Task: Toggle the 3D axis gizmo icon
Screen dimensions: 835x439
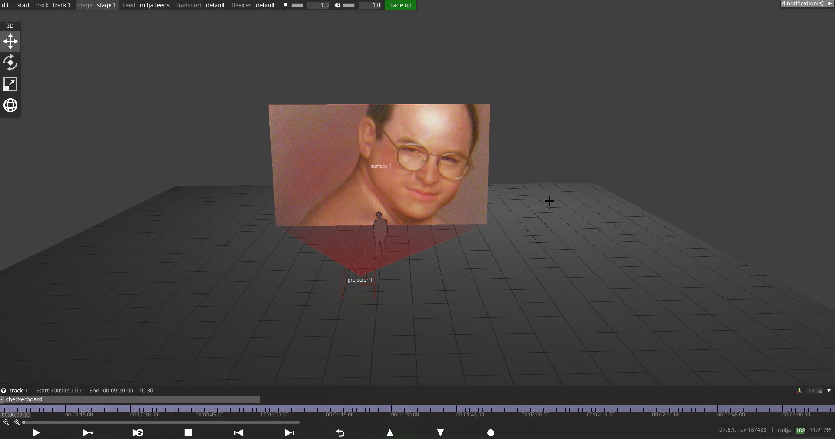Action: coord(799,391)
